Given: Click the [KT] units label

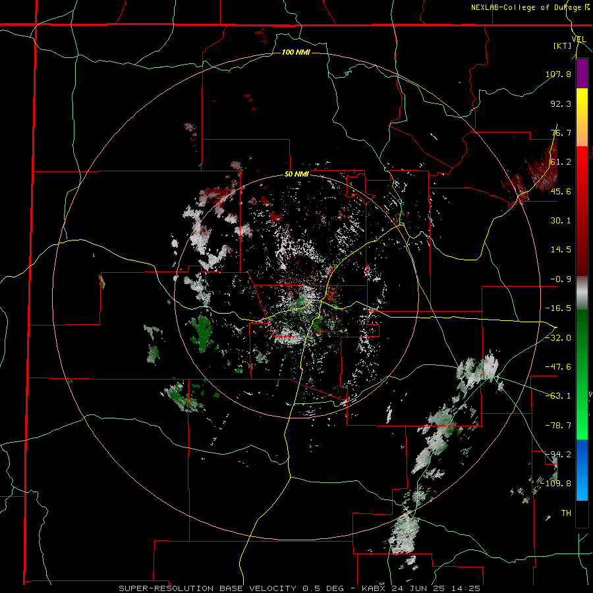Looking at the screenshot, I should click(563, 45).
